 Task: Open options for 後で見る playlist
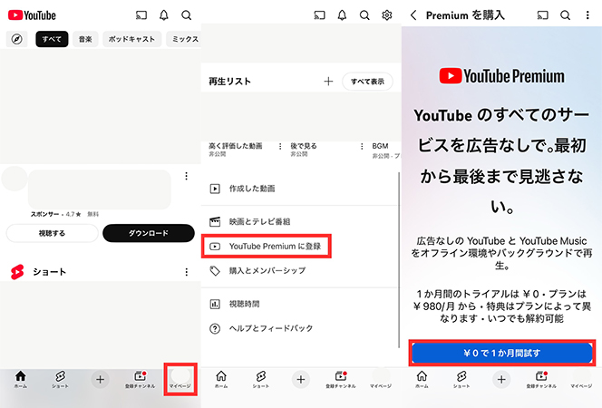pyautogui.click(x=362, y=146)
